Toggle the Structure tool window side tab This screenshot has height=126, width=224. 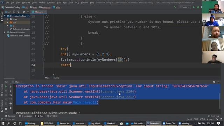click(x=2, y=106)
